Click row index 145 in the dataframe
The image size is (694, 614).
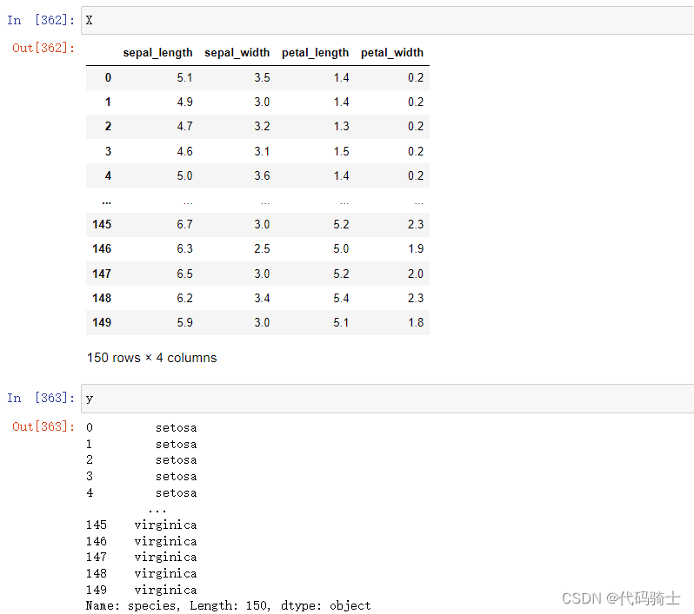[x=102, y=225]
